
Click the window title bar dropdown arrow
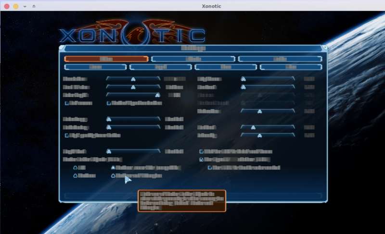coord(25,6)
